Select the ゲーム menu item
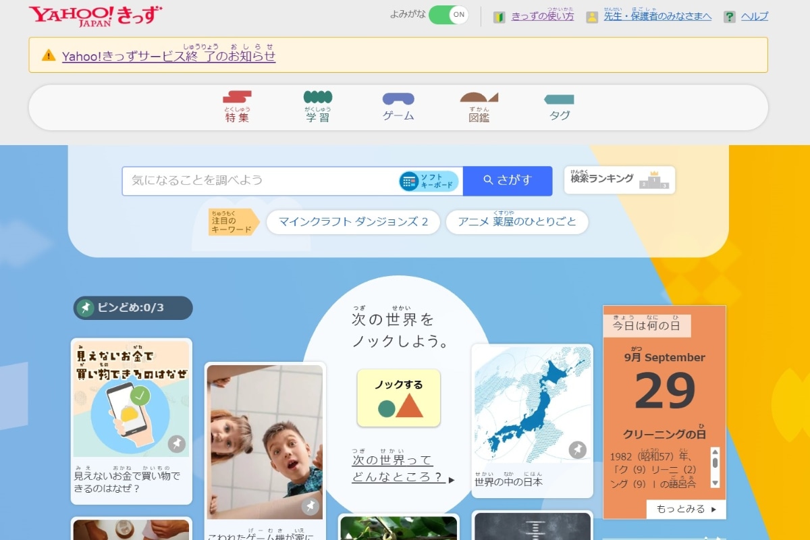 [x=398, y=107]
